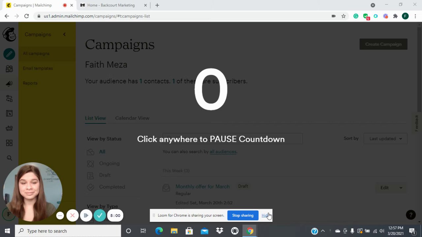Cancel the Loom recording with red X

[x=73, y=216]
